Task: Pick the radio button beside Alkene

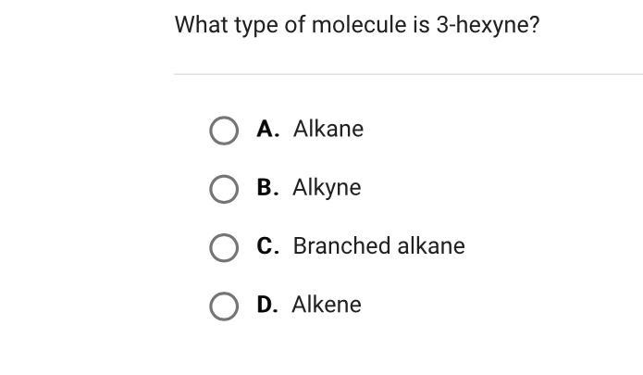Action: (x=224, y=306)
